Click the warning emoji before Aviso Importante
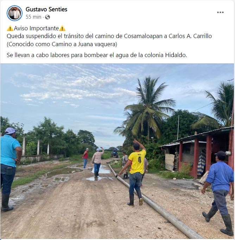This screenshot has width=235, height=240. click(x=10, y=28)
